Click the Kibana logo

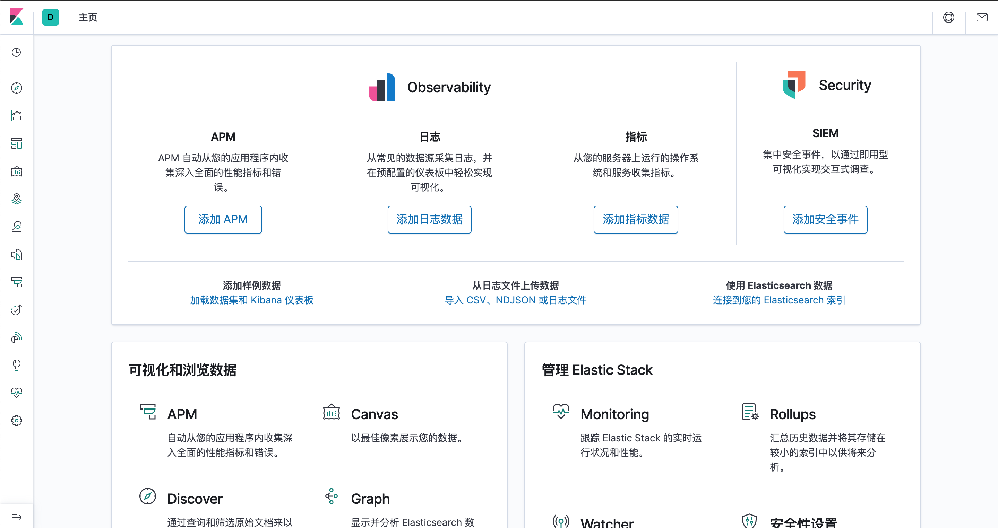[16, 17]
